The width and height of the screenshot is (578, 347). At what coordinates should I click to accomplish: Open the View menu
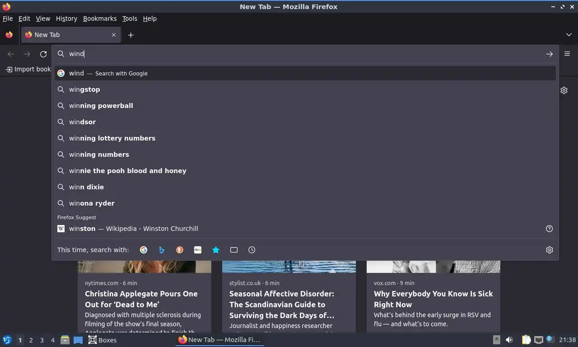pos(43,19)
